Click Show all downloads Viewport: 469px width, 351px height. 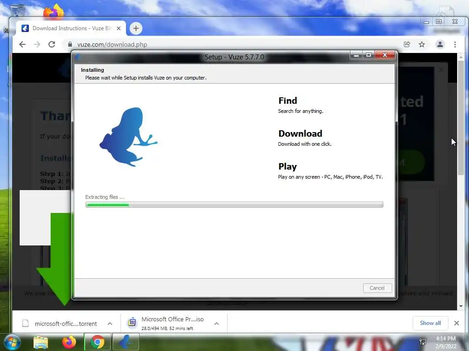430,323
